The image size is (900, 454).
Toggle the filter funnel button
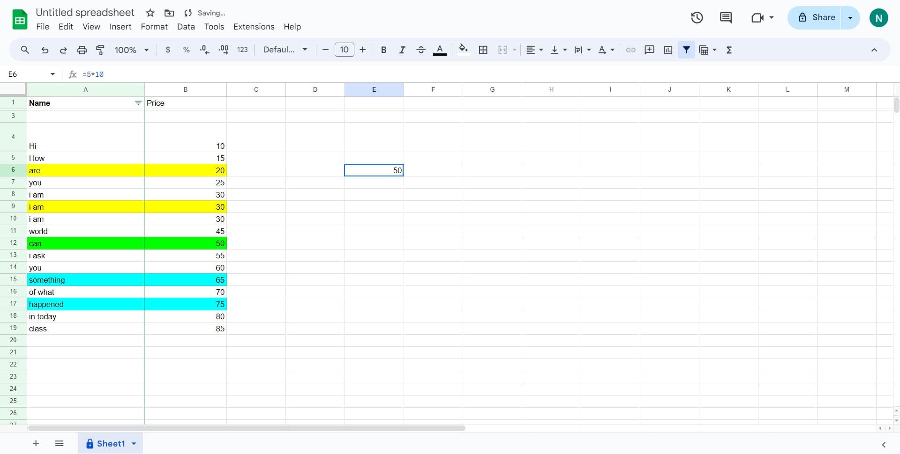pos(686,50)
